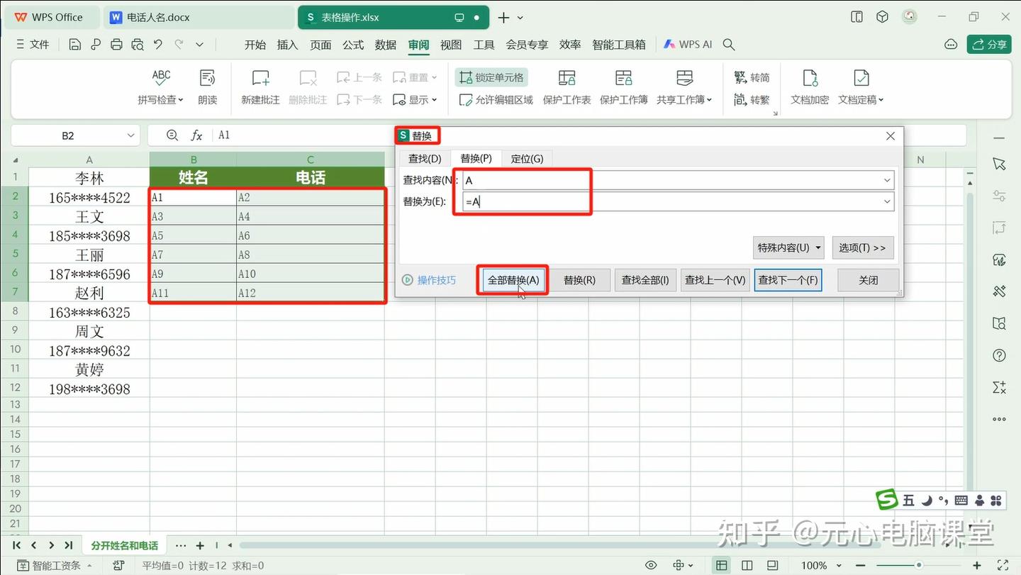The image size is (1021, 575).
Task: Click the fx insert function icon
Action: pyautogui.click(x=196, y=135)
